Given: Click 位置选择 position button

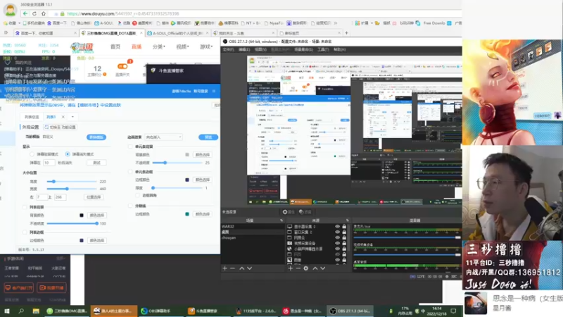Looking at the screenshot, I should click(x=94, y=197).
